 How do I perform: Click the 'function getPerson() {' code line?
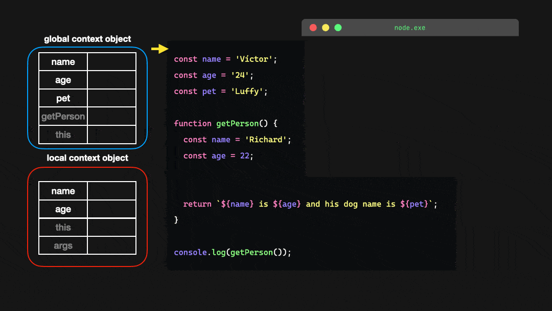pyautogui.click(x=226, y=124)
